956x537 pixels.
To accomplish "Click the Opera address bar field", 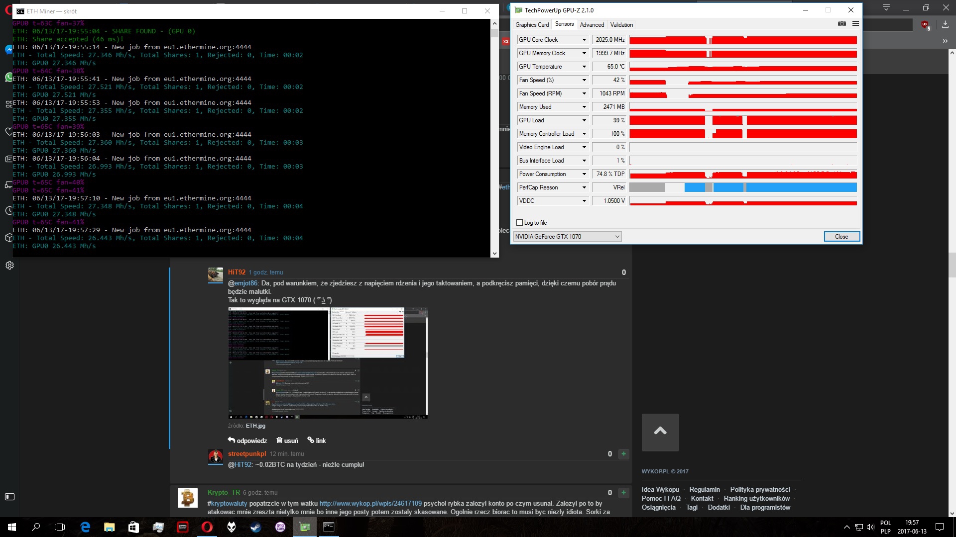I will pos(888,25).
